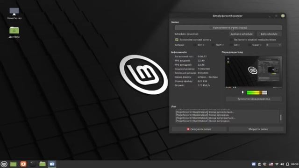This screenshot has width=299, height=168.
Task: Select SimpleScreenRecorder taskbar window button
Action: [x=52, y=164]
